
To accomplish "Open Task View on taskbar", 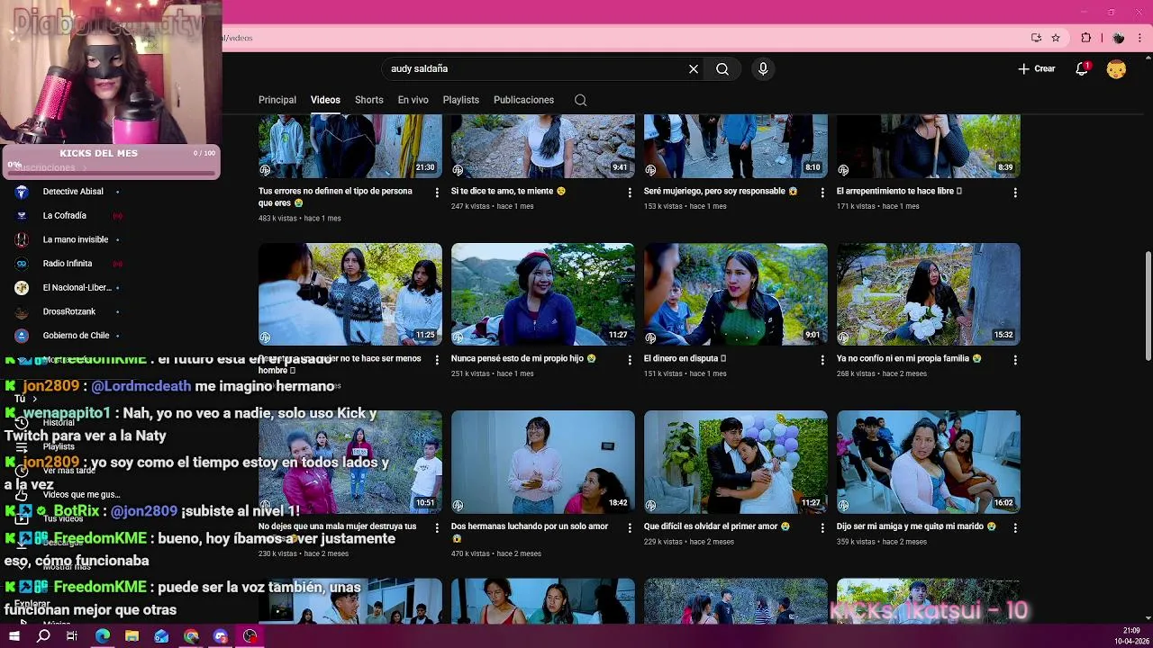I will pyautogui.click(x=72, y=636).
